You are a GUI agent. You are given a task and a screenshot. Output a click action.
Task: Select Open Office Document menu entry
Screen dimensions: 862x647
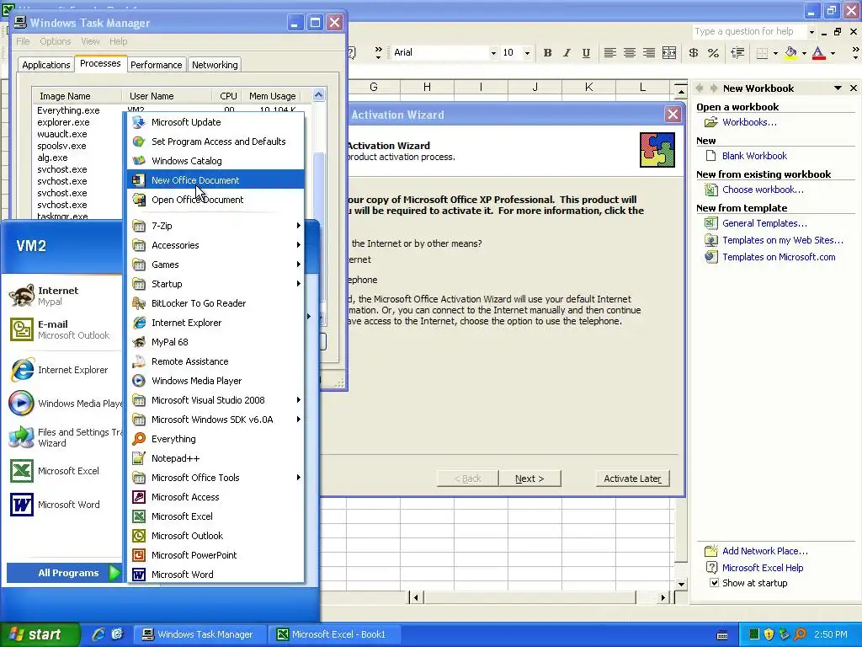tap(215, 200)
